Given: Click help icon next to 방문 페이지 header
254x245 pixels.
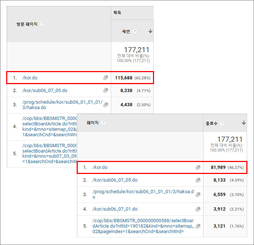Looking at the screenshot, I should point(43,24).
